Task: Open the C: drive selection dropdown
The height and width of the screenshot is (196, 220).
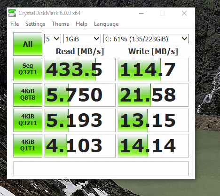Action: (x=146, y=39)
